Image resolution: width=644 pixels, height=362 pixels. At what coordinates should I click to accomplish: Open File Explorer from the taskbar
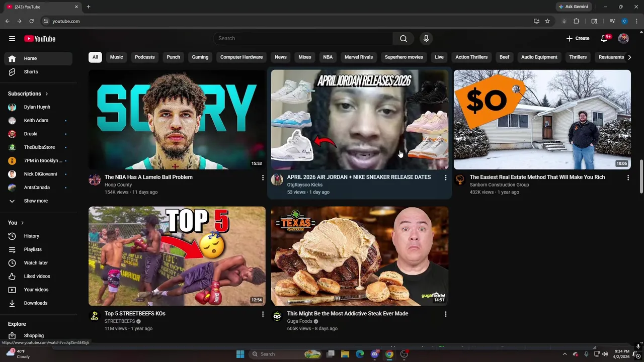[x=345, y=354]
